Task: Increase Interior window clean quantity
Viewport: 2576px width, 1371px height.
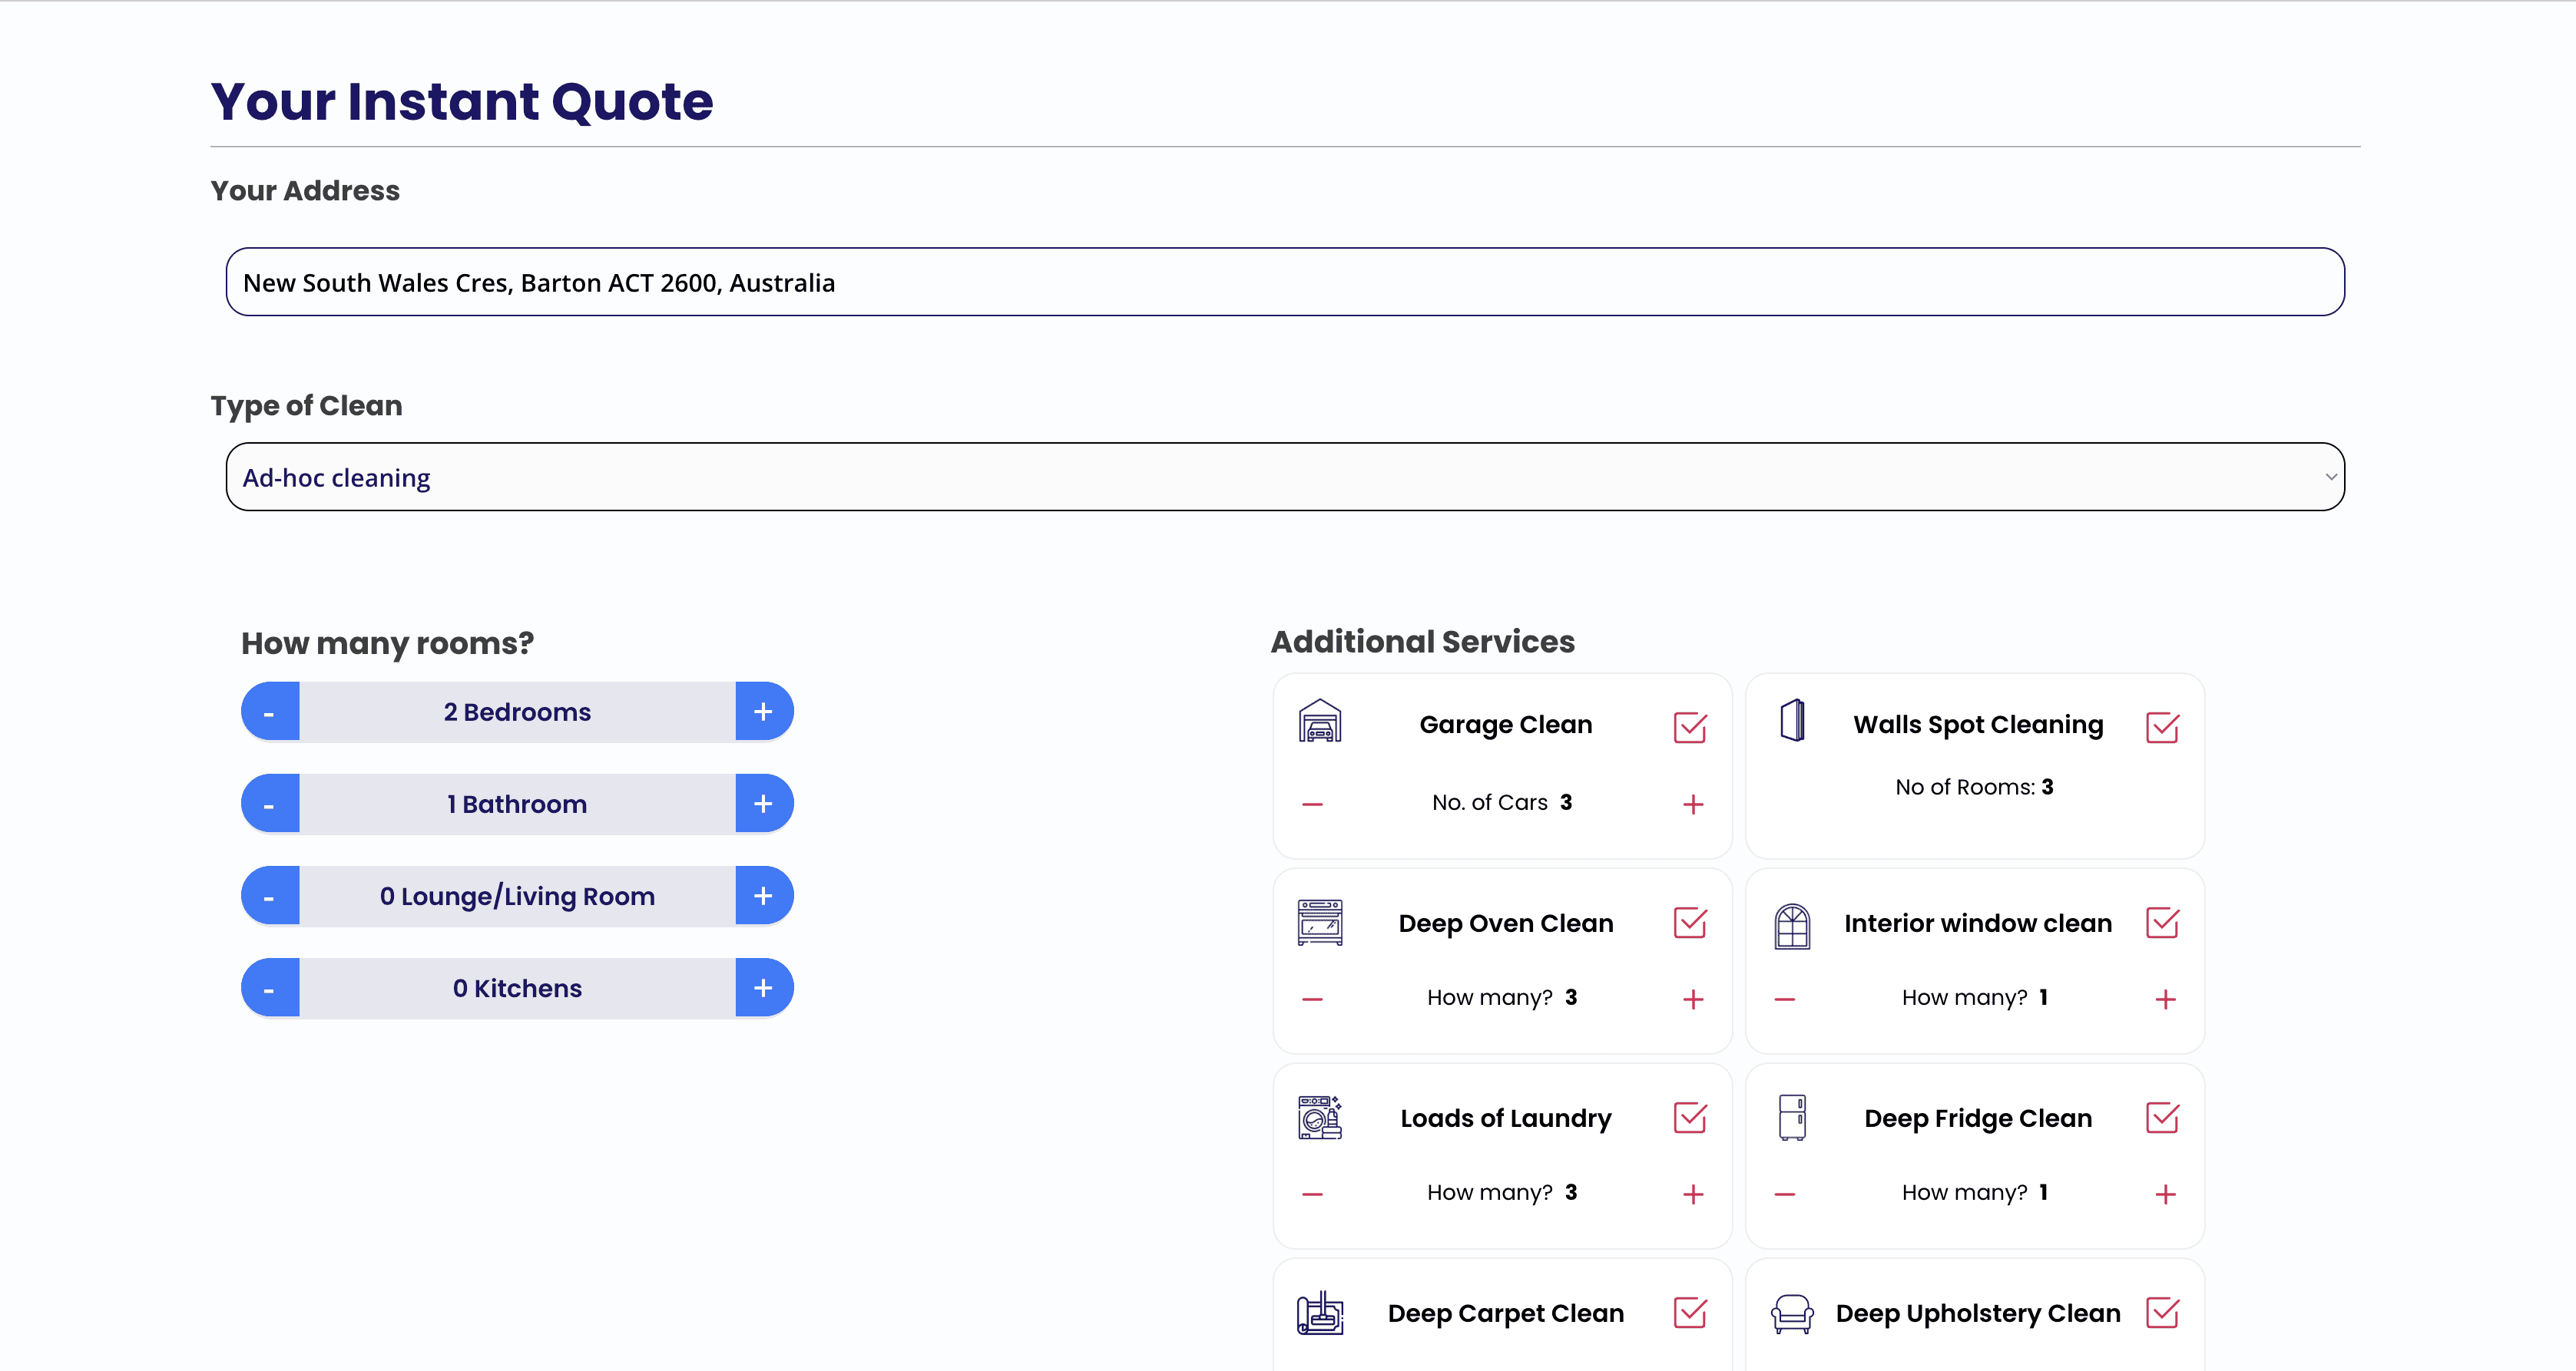Action: click(x=2164, y=998)
